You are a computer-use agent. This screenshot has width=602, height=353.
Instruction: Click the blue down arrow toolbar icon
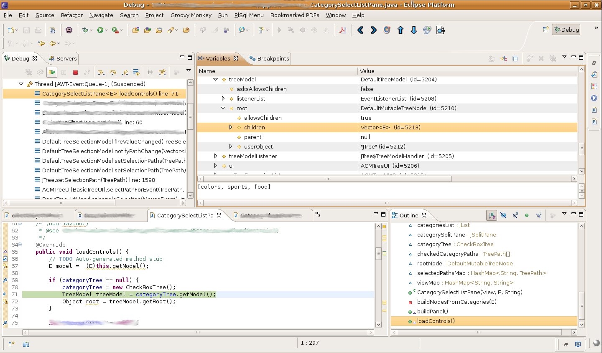point(414,30)
